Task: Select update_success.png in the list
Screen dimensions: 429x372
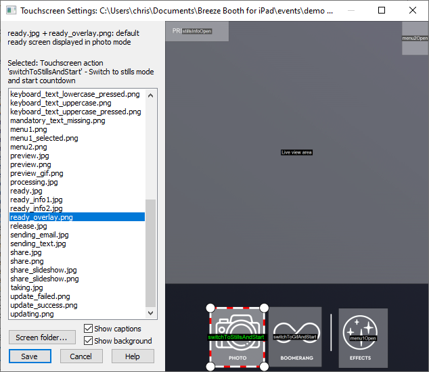Action: (77, 305)
